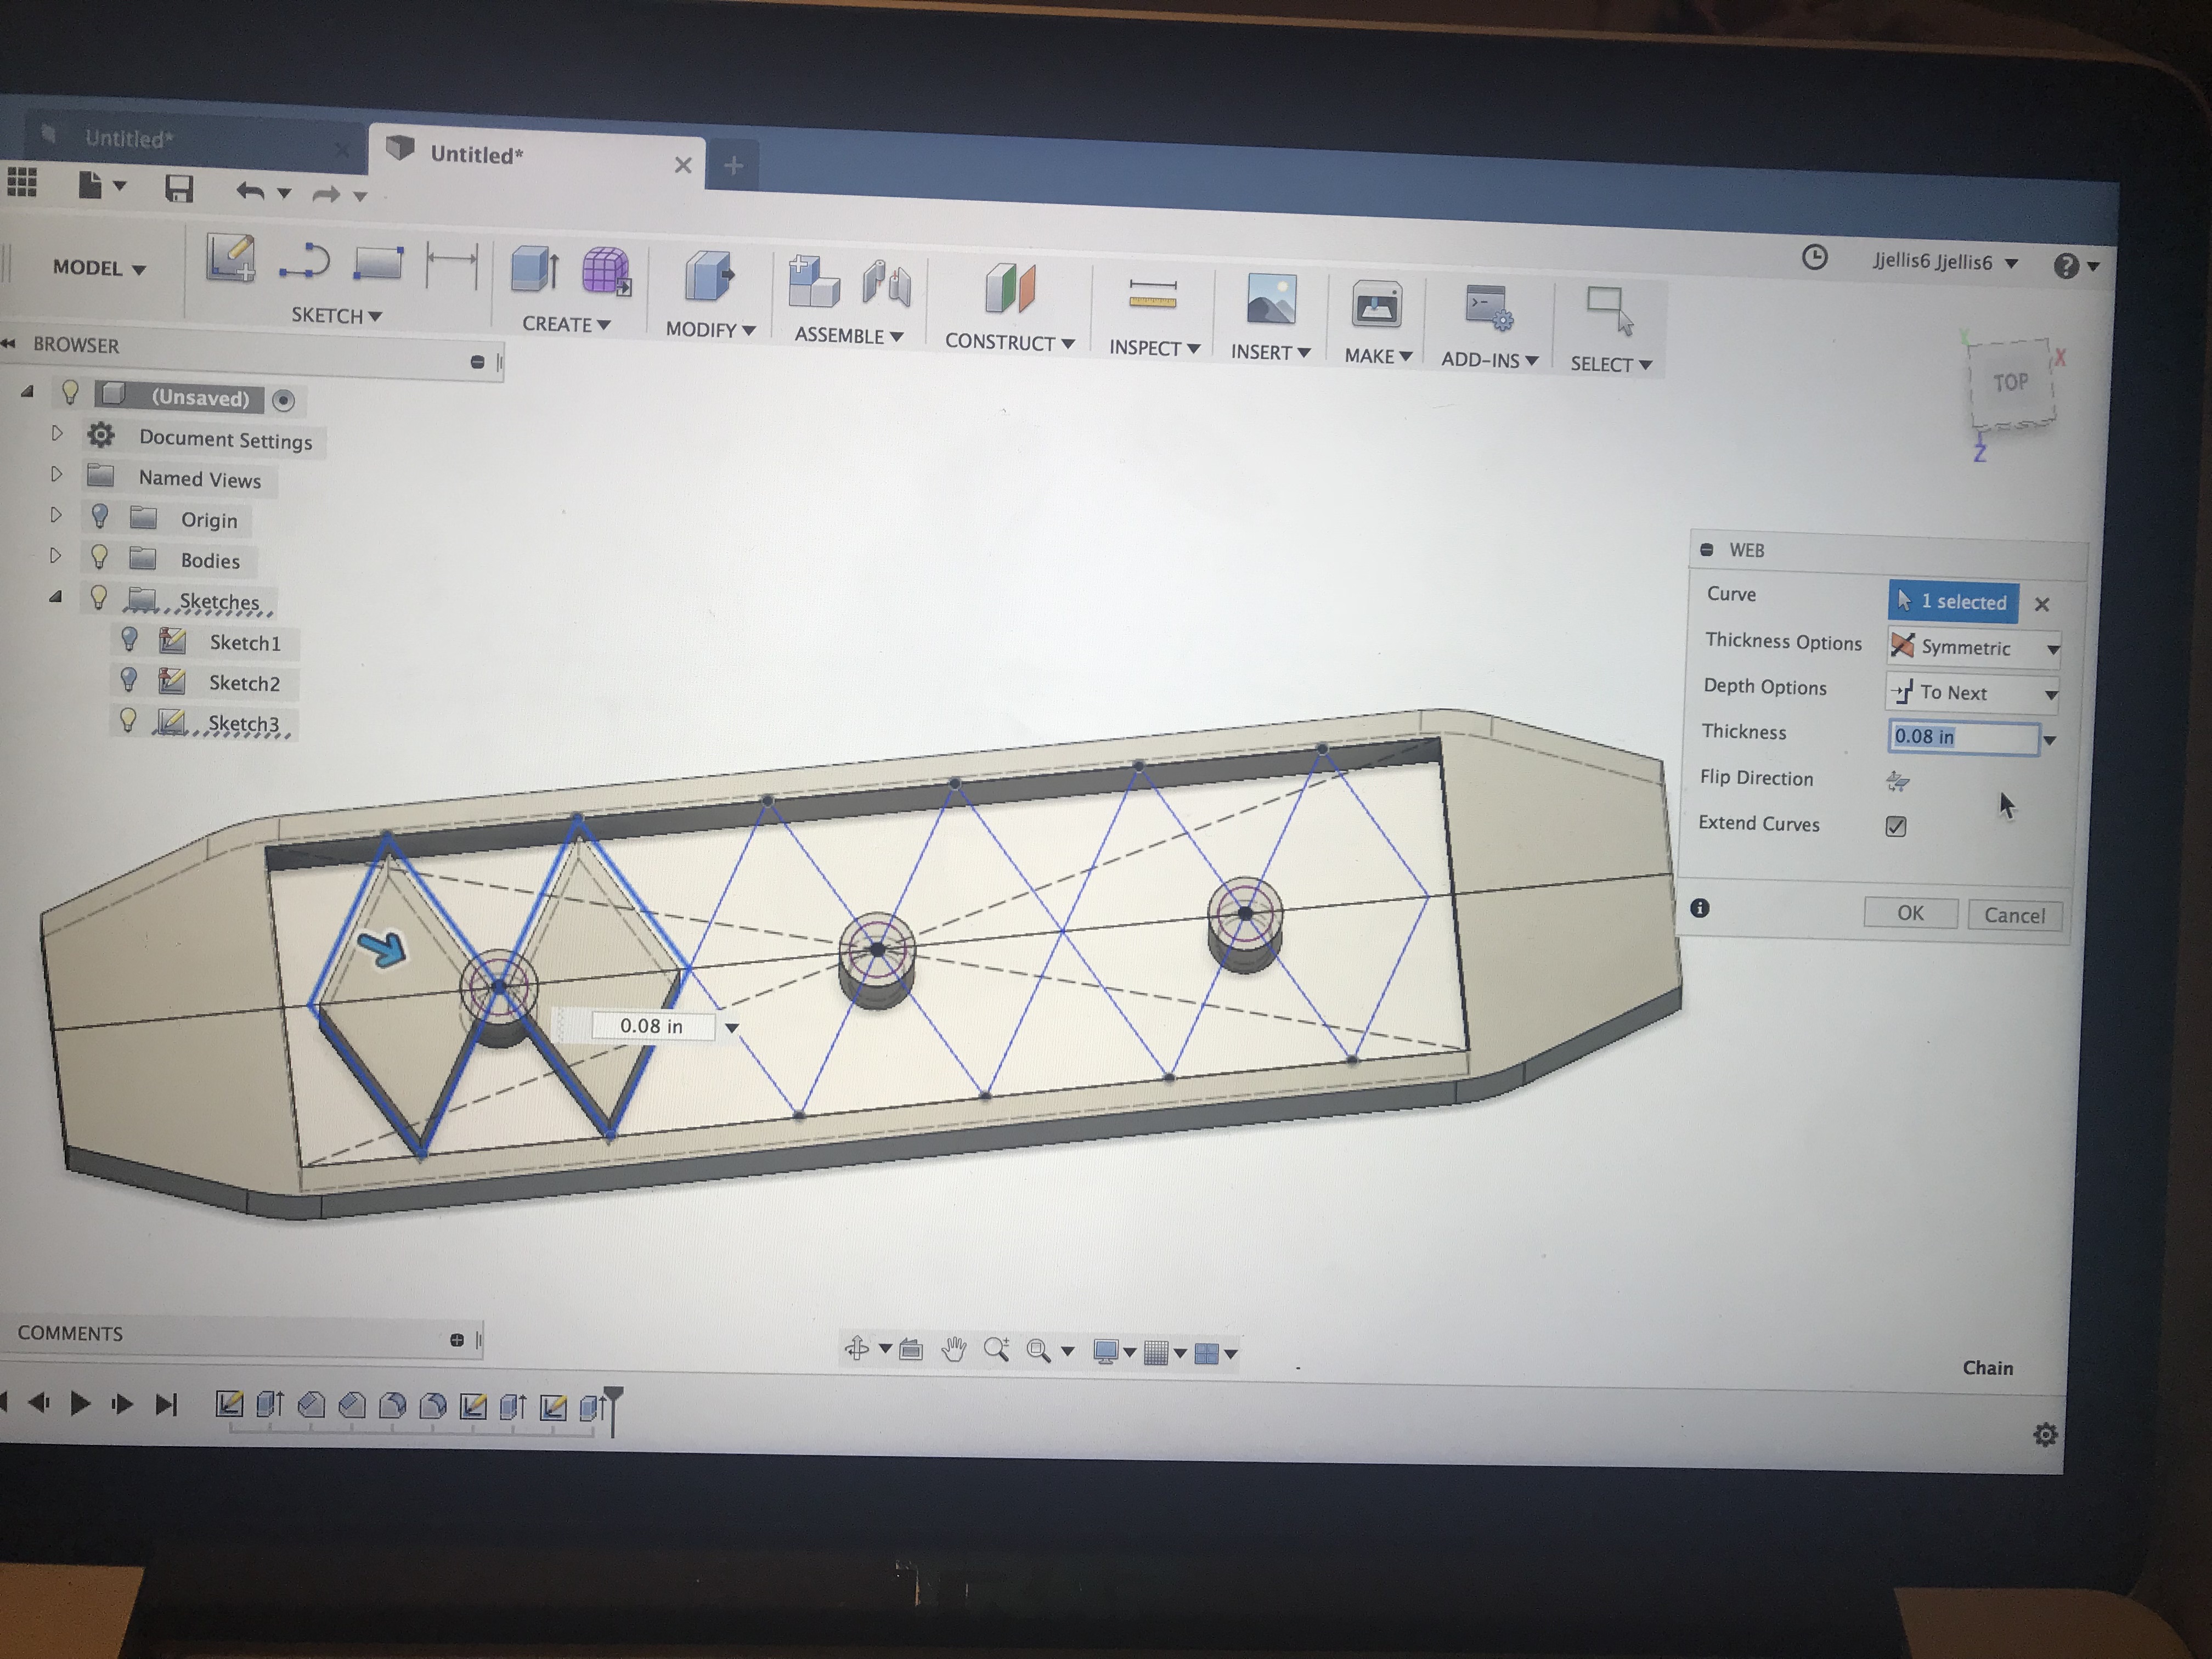The width and height of the screenshot is (2212, 1659).
Task: Click the Thickness input field in the Web panel
Action: click(1961, 737)
